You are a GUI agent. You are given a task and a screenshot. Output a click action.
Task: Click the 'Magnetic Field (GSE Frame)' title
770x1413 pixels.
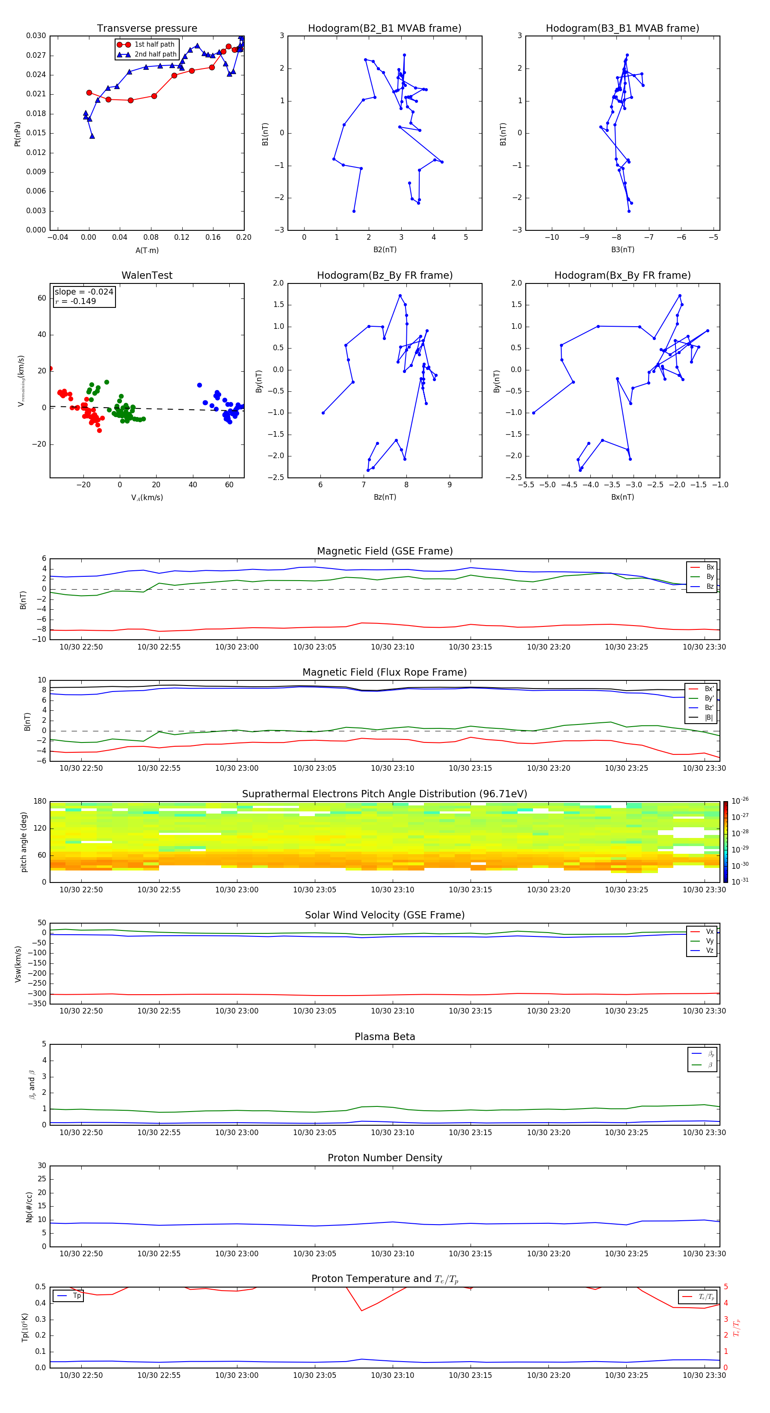(385, 551)
